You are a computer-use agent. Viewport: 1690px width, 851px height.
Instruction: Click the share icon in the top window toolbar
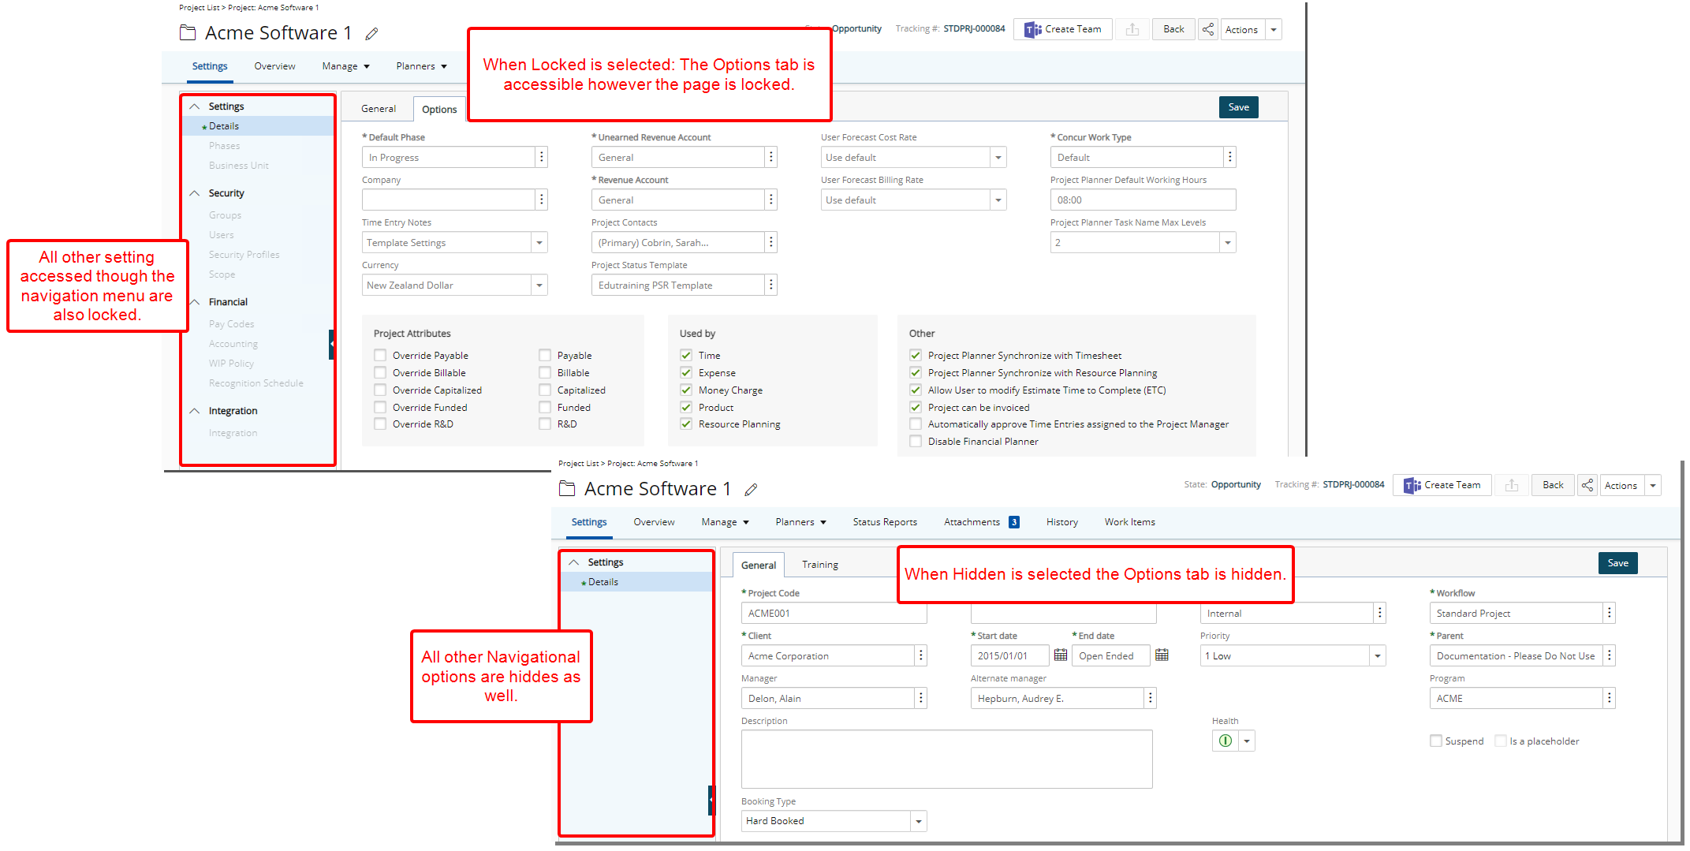tap(1208, 29)
